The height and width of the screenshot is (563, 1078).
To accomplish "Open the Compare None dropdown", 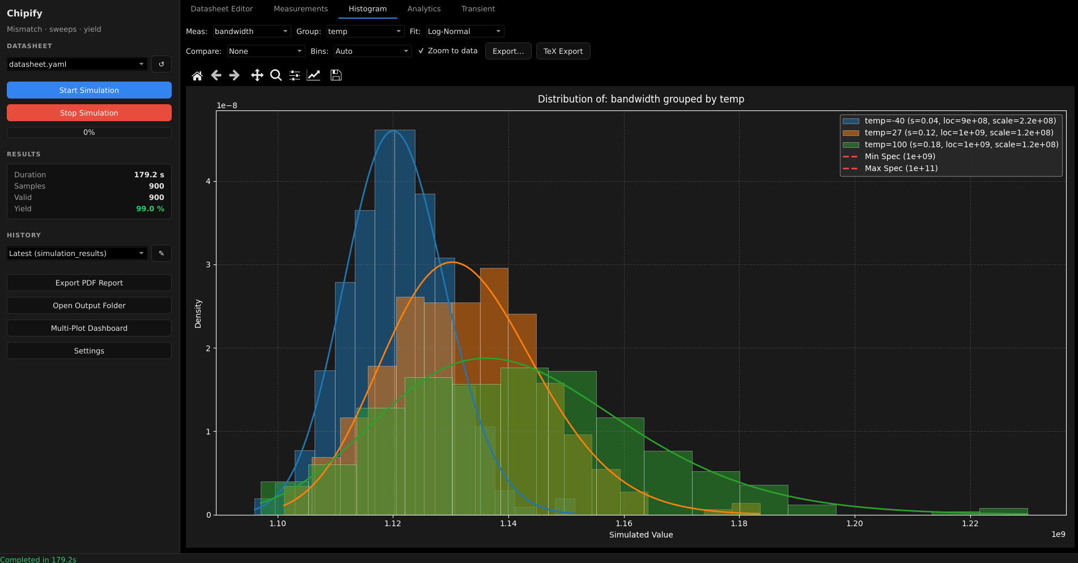I will 266,51.
